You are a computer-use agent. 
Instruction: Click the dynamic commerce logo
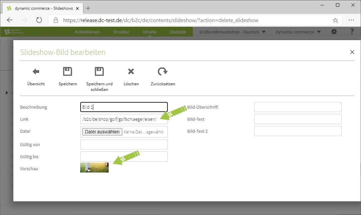pos(14,32)
